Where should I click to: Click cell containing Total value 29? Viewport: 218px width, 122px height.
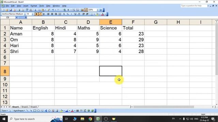(x=133, y=40)
